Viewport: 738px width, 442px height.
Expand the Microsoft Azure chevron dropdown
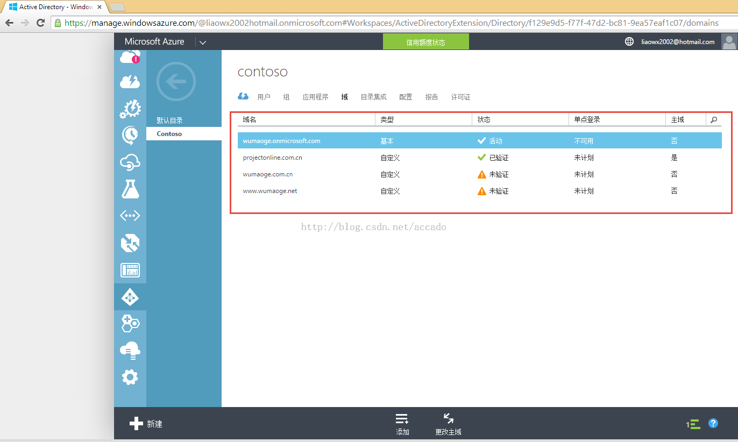(202, 42)
